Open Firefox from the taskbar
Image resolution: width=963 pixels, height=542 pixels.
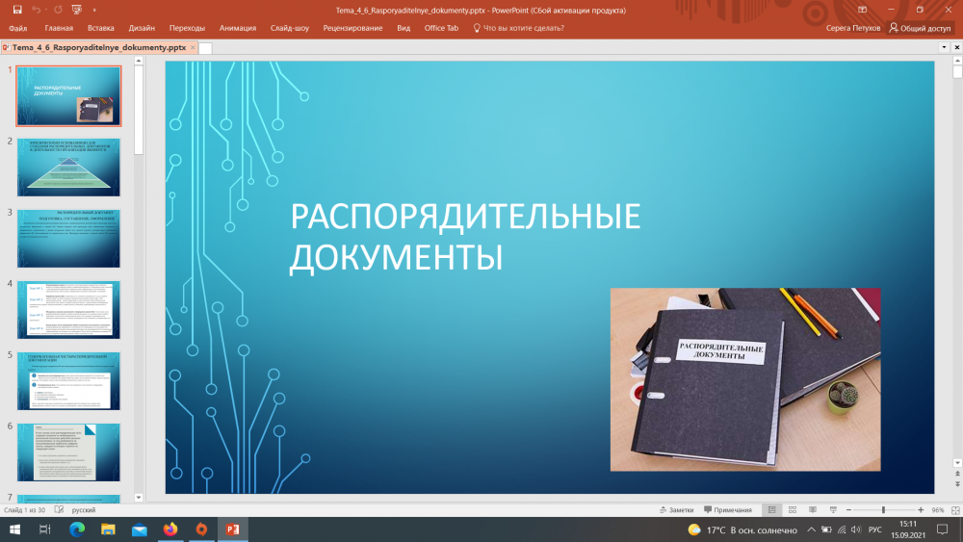coord(170,529)
